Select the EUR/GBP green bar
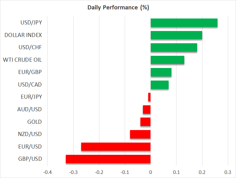Screen dimensions: 236x178 click(161, 72)
